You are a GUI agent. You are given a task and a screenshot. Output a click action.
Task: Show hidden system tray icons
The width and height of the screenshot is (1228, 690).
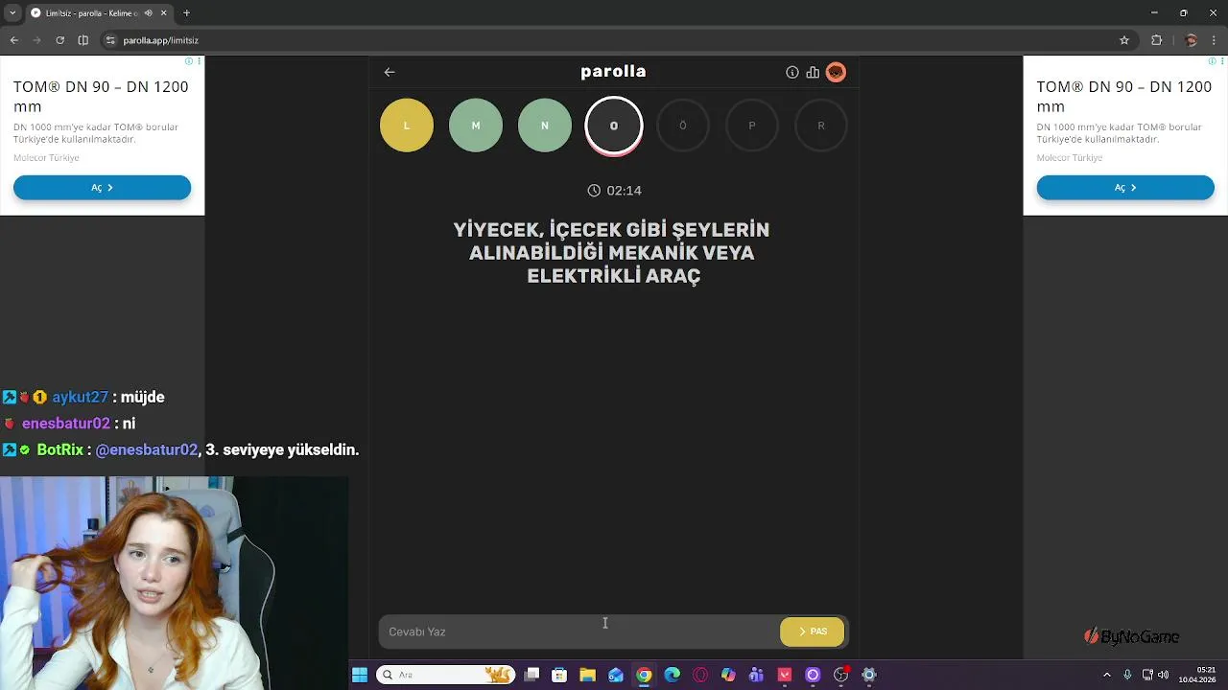(x=1106, y=676)
